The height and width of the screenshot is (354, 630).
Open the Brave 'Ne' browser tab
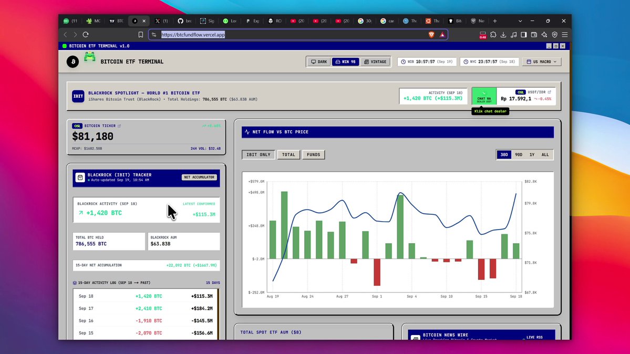pyautogui.click(x=478, y=21)
